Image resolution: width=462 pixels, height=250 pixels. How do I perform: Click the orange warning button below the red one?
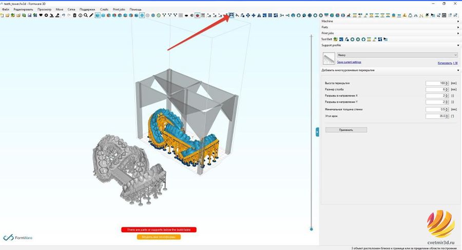pyautogui.click(x=159, y=237)
